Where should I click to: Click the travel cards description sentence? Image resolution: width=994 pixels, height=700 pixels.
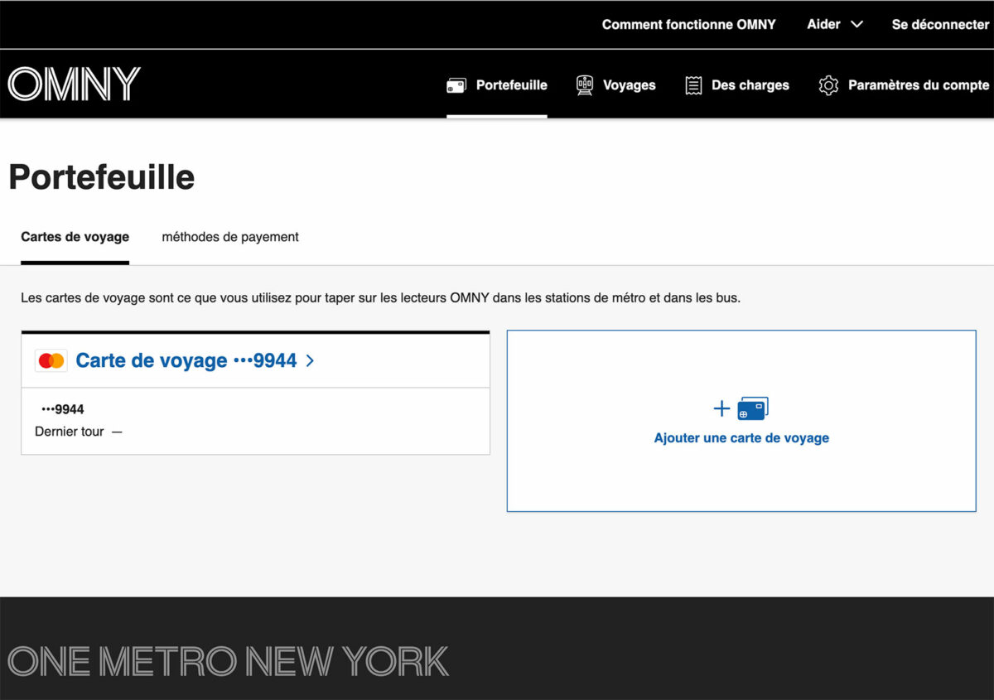tap(380, 297)
